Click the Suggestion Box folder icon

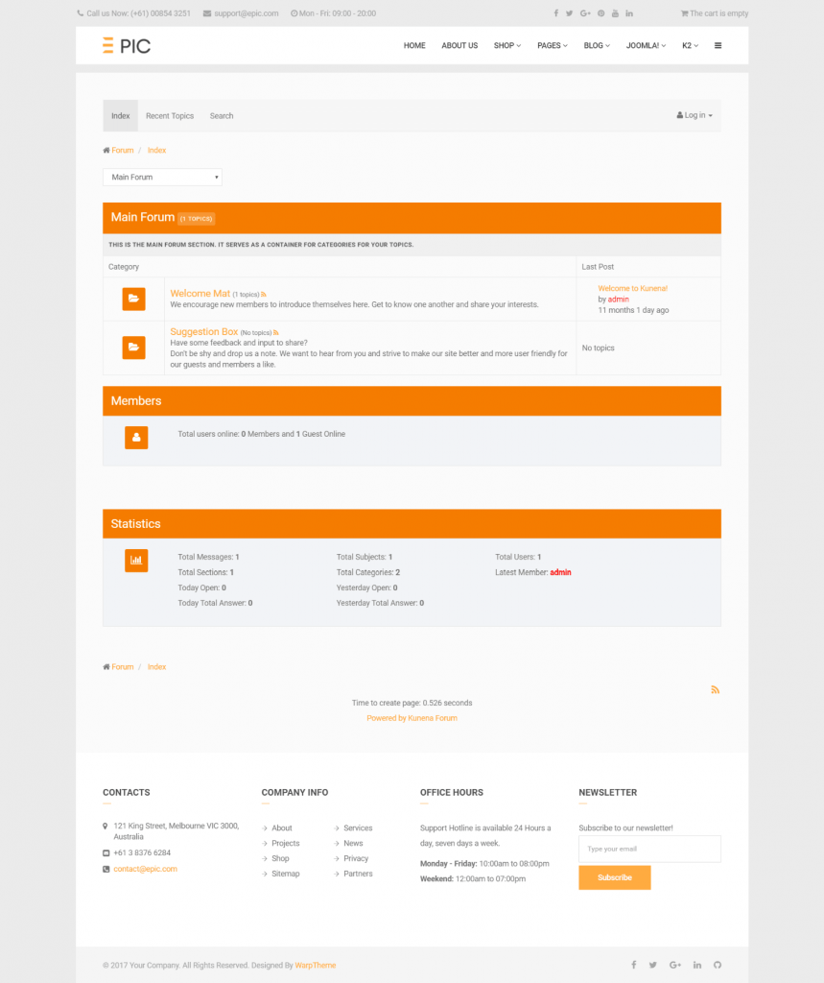[134, 348]
